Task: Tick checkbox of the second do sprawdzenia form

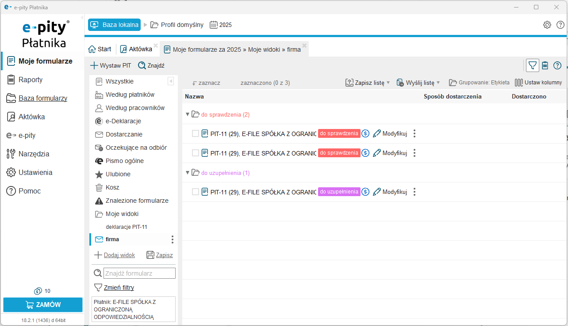Action: [x=196, y=153]
